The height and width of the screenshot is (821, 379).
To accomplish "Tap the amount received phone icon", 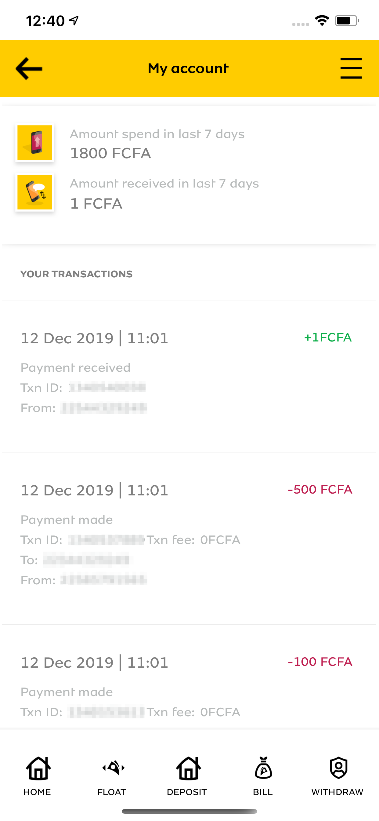I will (x=35, y=192).
